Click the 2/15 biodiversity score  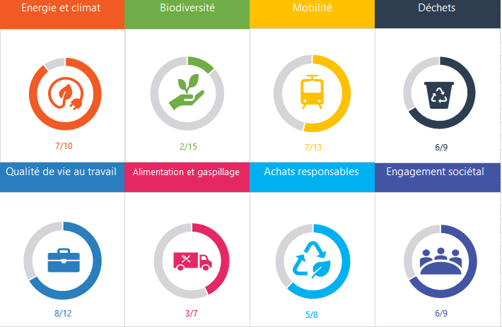[x=188, y=147]
